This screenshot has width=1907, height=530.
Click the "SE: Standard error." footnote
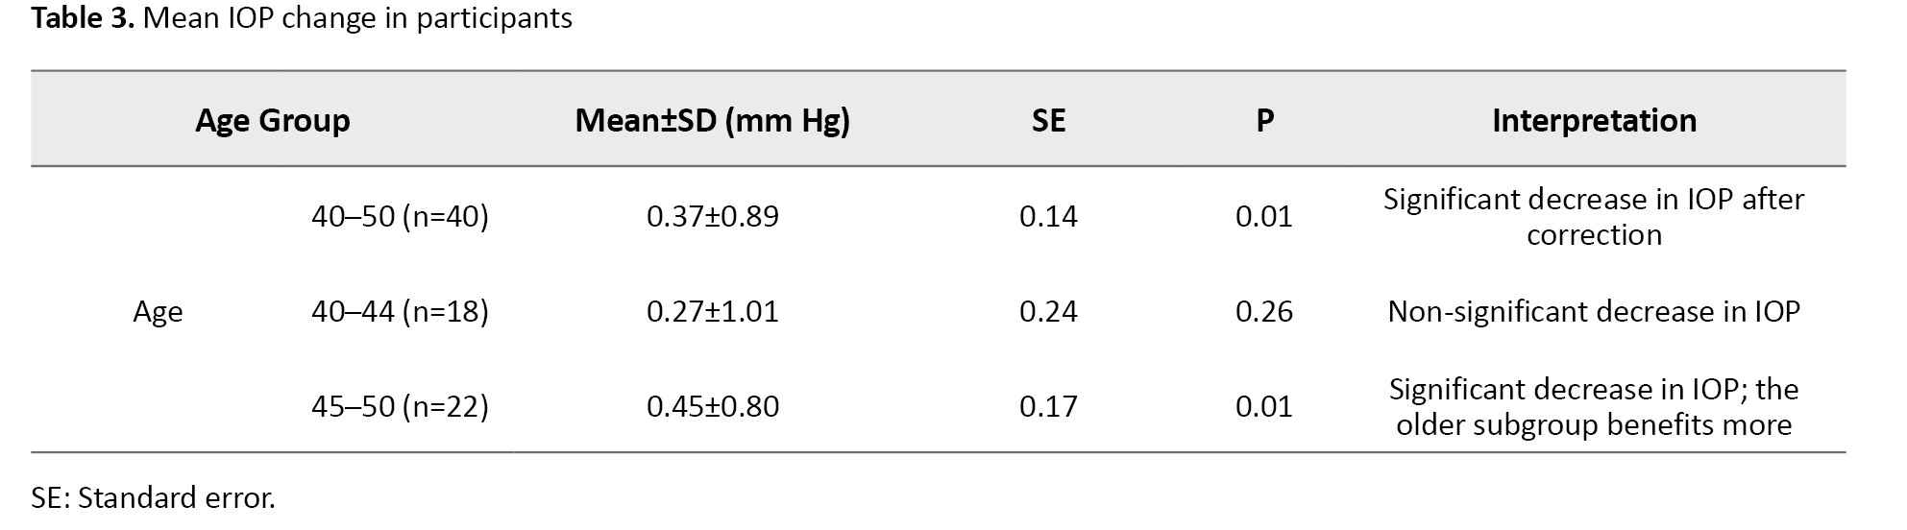[x=153, y=498]
